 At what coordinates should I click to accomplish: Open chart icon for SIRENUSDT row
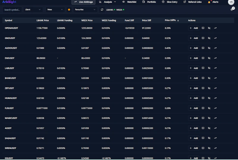click(x=215, y=148)
